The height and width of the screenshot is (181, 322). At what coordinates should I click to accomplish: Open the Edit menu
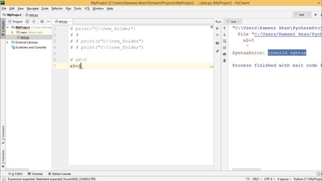pos(12,9)
